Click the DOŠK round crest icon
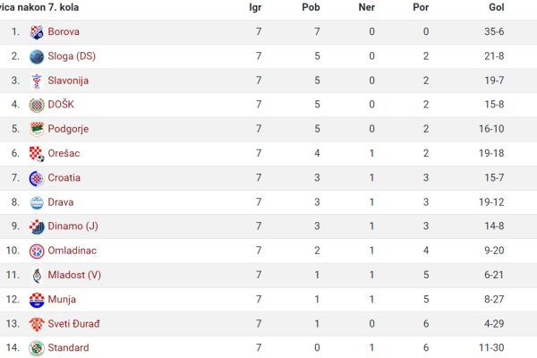The image size is (537, 358). (37, 106)
